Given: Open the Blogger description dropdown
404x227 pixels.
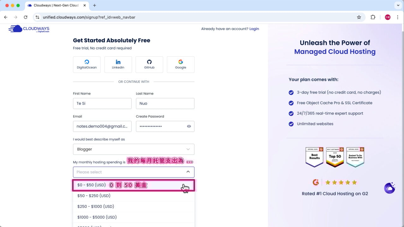Looking at the screenshot, I should tap(134, 149).
